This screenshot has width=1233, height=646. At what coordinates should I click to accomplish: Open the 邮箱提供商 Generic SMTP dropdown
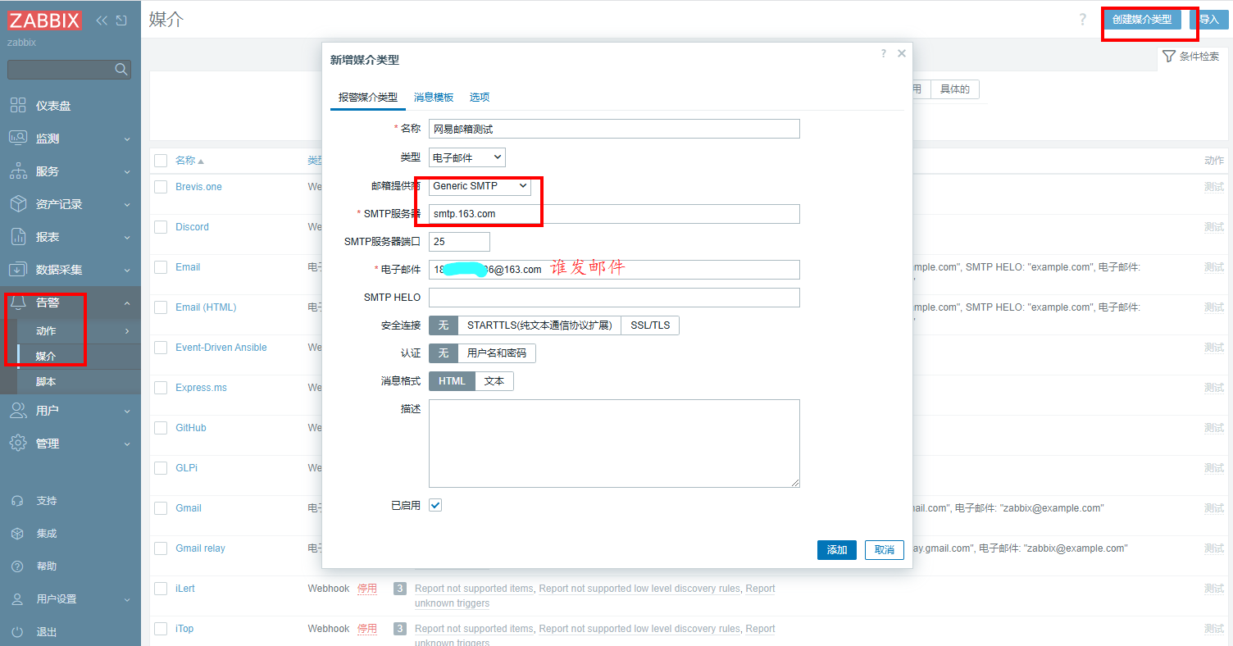[480, 186]
